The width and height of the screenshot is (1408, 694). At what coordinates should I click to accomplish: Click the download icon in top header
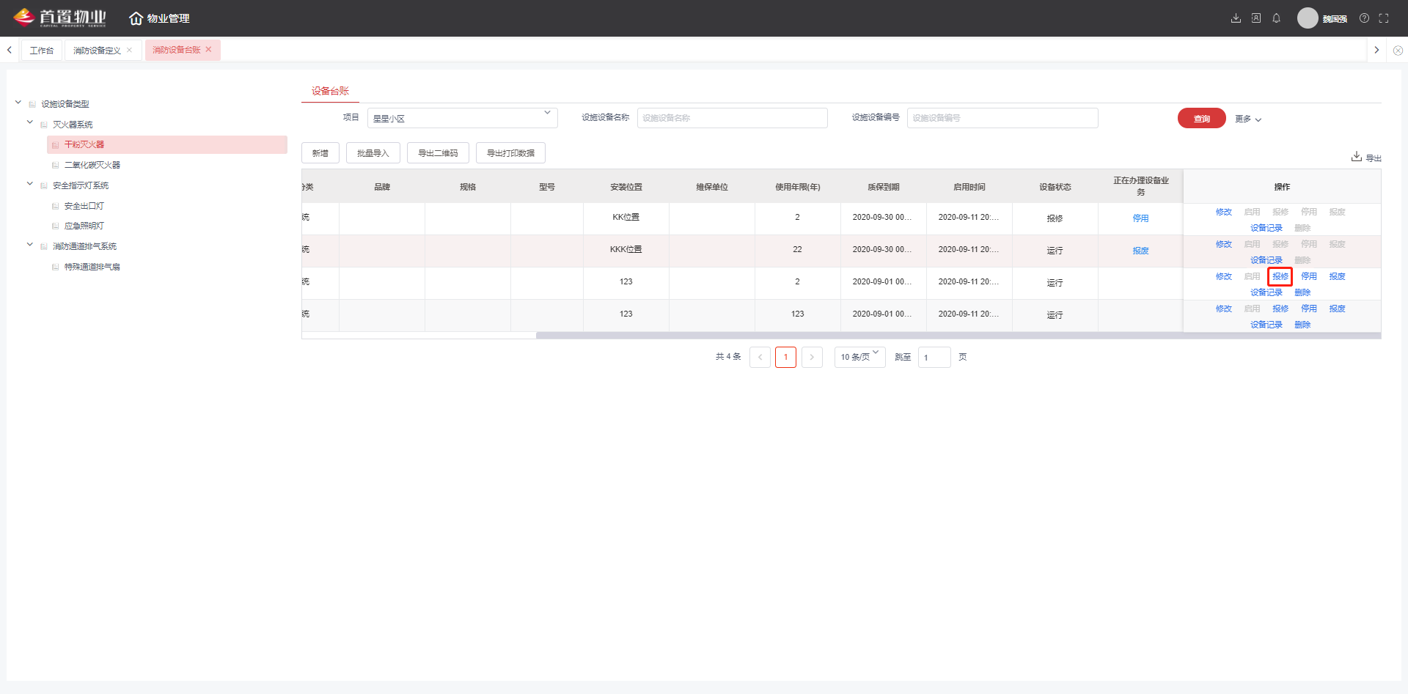tap(1236, 18)
